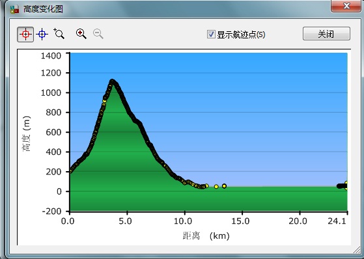Image resolution: width=364 pixels, height=259 pixels.
Task: Click the yellow track point near 12.8 km
Action: click(x=216, y=187)
